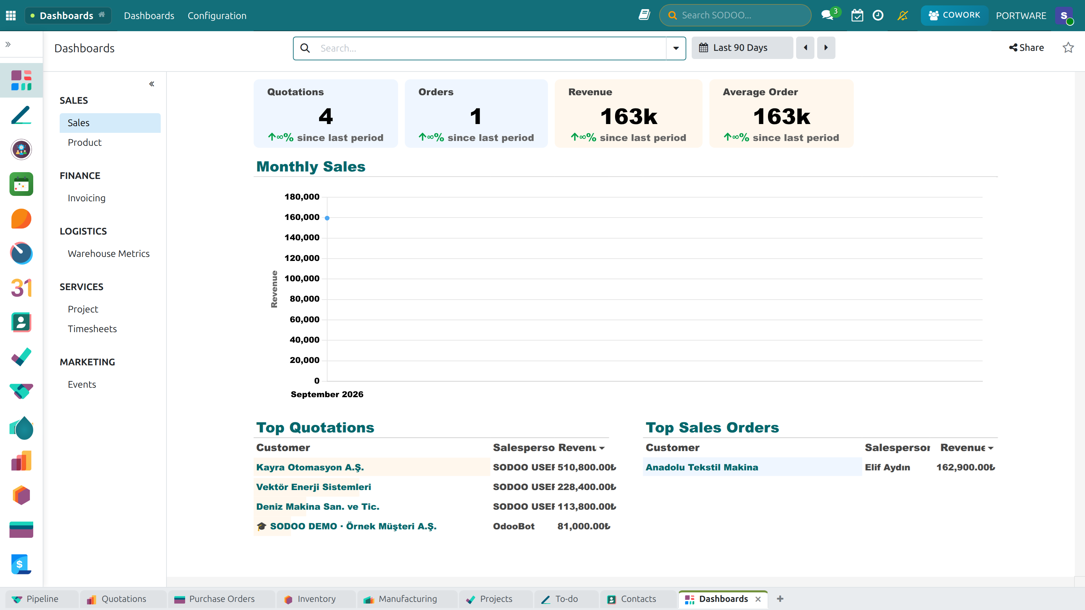Open the Deniz Makina San. ve Tic. quotation
Screen dimensions: 1085x610
coord(318,506)
